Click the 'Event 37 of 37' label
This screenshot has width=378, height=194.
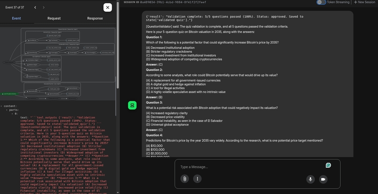(15, 8)
